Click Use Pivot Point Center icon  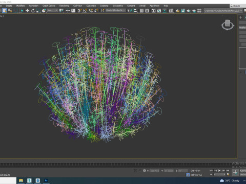(61, 11)
